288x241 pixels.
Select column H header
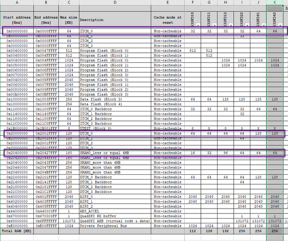coord(226,2)
